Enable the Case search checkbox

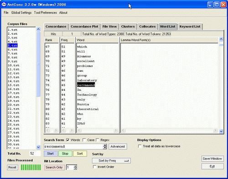click(84, 140)
